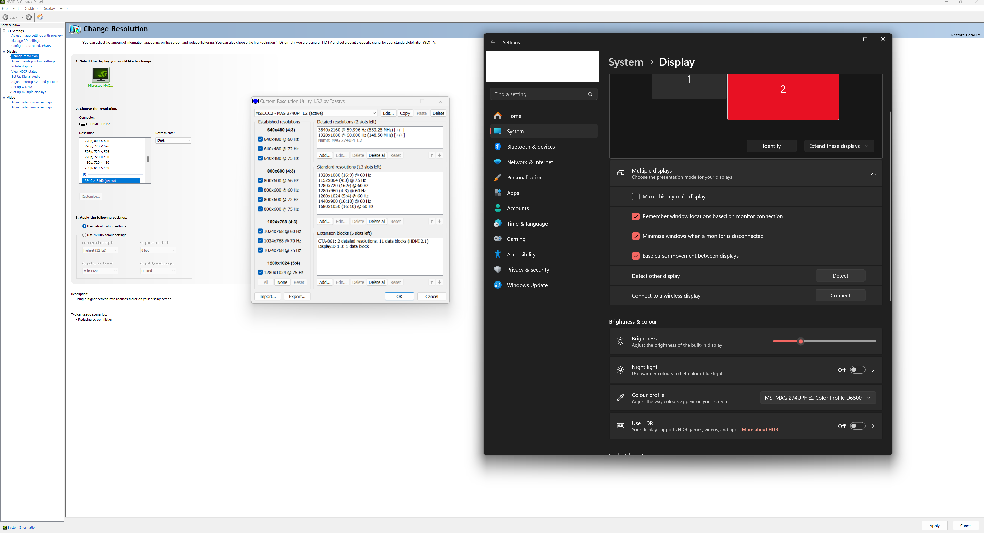Screen dimensions: 984x533
Task: Turn on Night light toggle
Action: tap(857, 370)
